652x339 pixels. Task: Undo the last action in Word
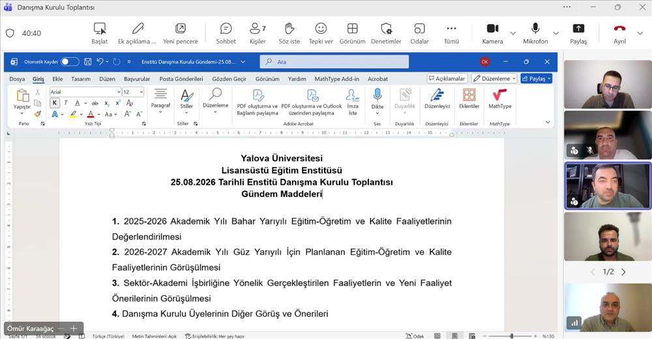(100, 62)
